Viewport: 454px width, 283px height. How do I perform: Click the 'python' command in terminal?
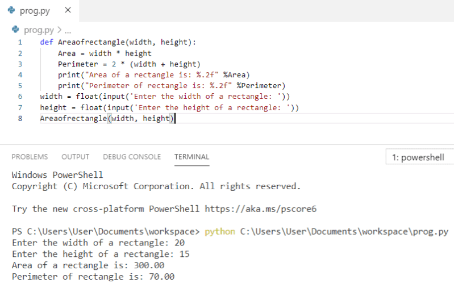220,232
